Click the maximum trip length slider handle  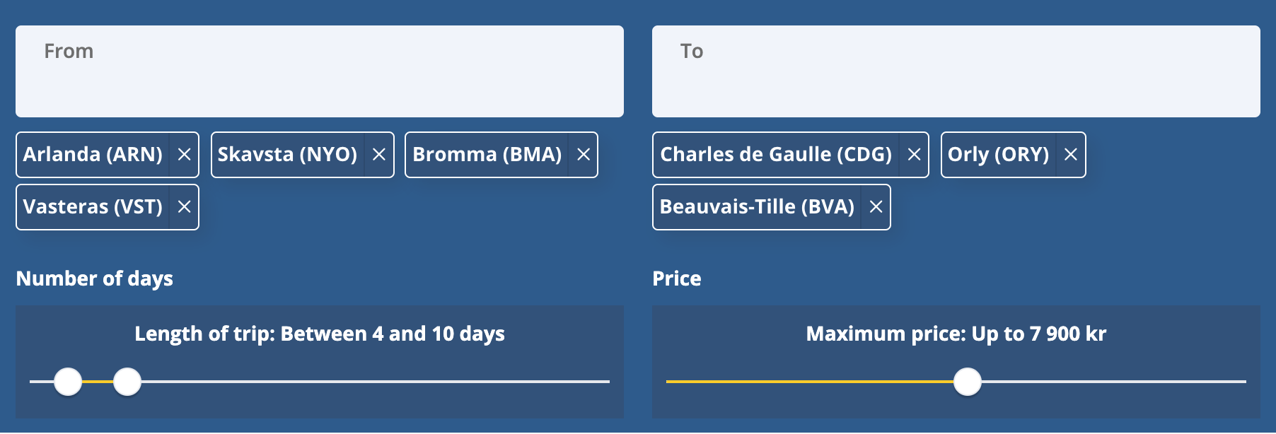coord(127,382)
